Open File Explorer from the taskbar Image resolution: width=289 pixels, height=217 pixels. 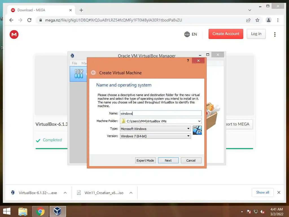click(23, 211)
